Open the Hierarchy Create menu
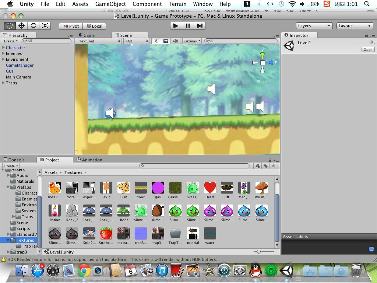Viewport: 377px width, 283px height. pos(11,41)
